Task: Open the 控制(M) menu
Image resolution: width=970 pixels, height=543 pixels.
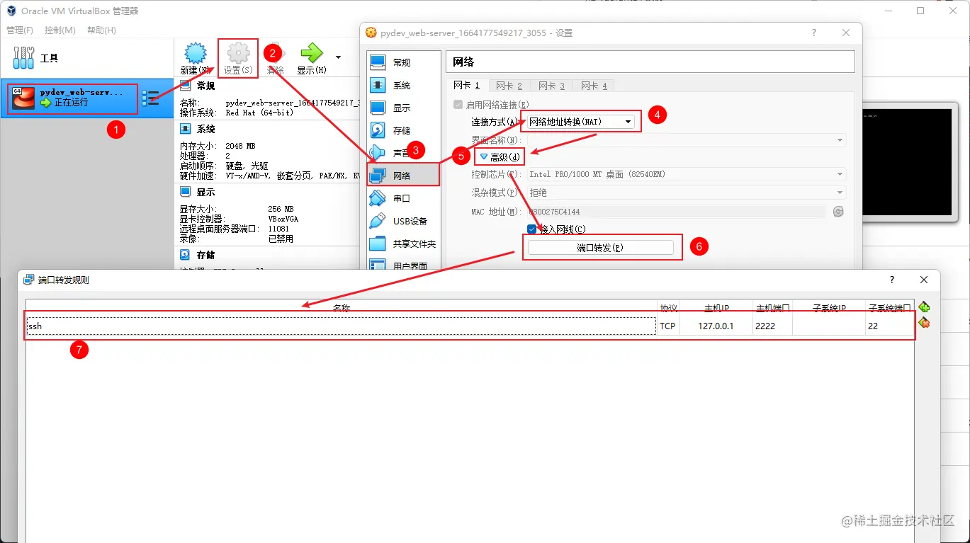Action: point(60,30)
